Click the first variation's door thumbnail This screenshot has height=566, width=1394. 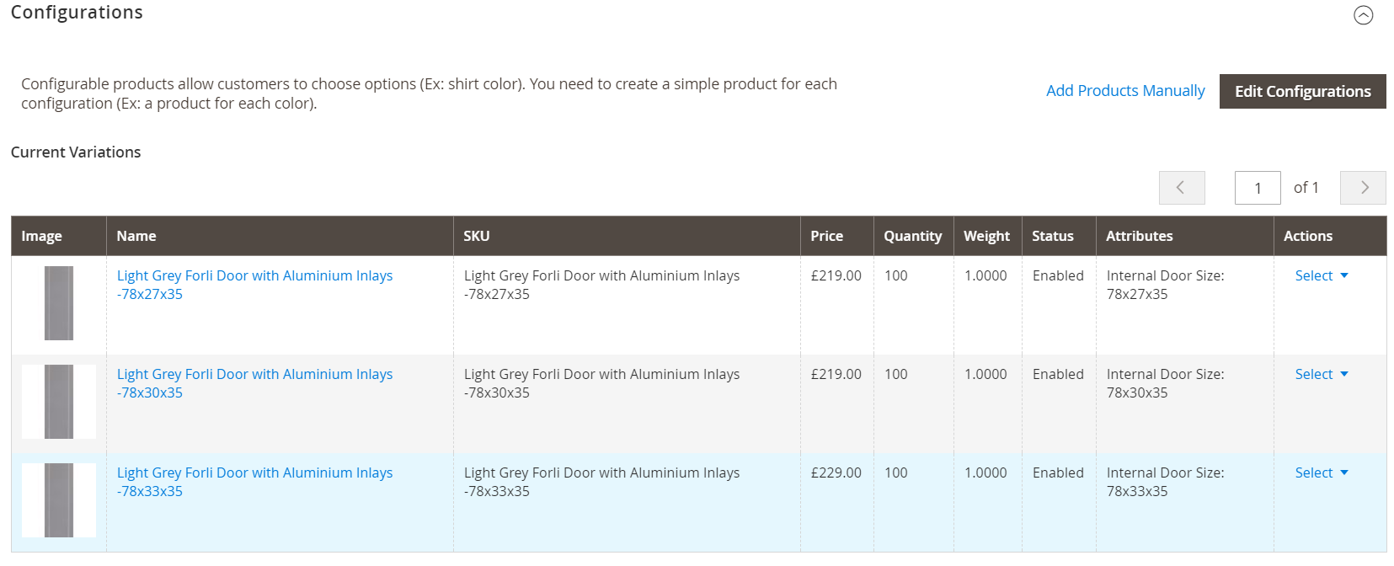(x=58, y=303)
